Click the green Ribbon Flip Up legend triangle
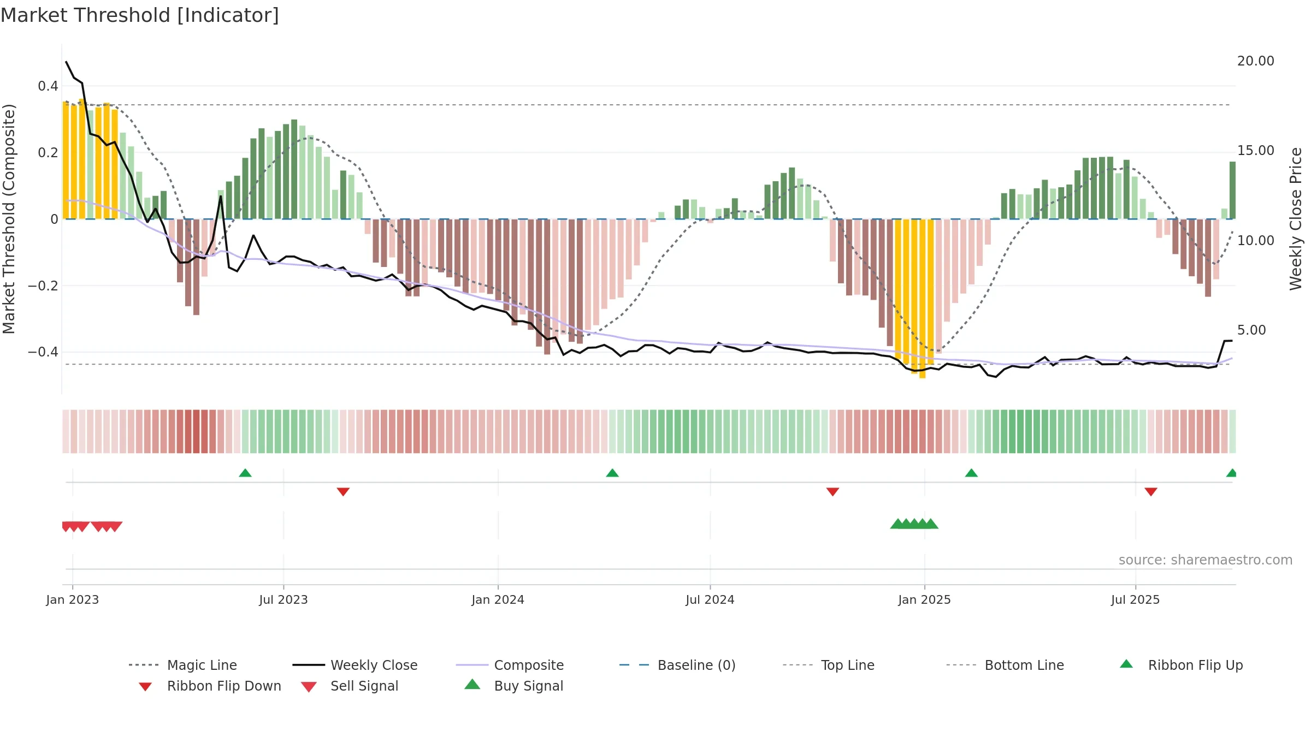 pyautogui.click(x=1126, y=664)
